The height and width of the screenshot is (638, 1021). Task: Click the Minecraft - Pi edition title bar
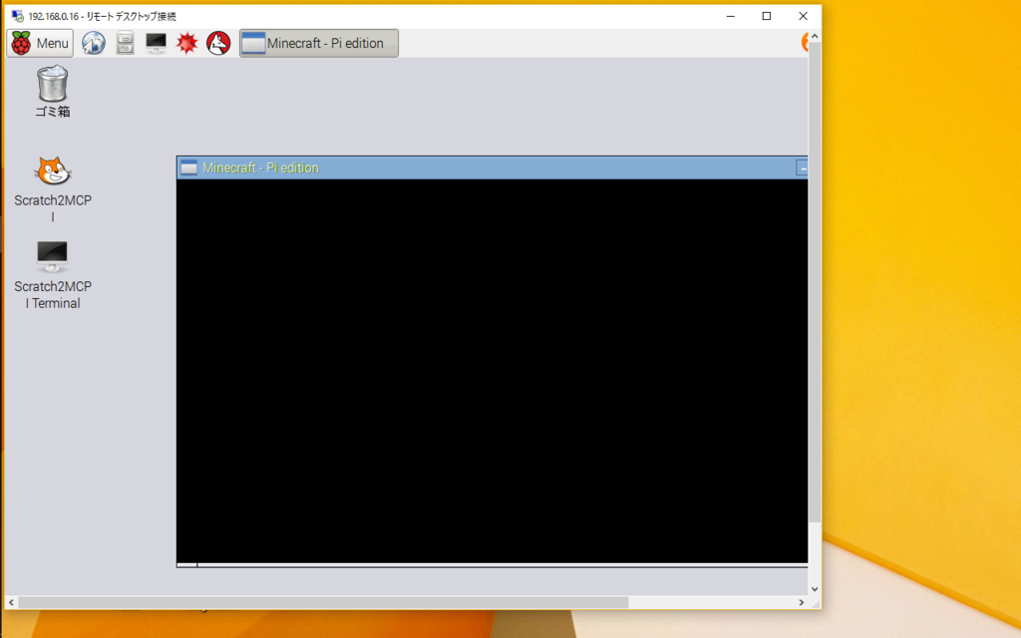click(493, 167)
